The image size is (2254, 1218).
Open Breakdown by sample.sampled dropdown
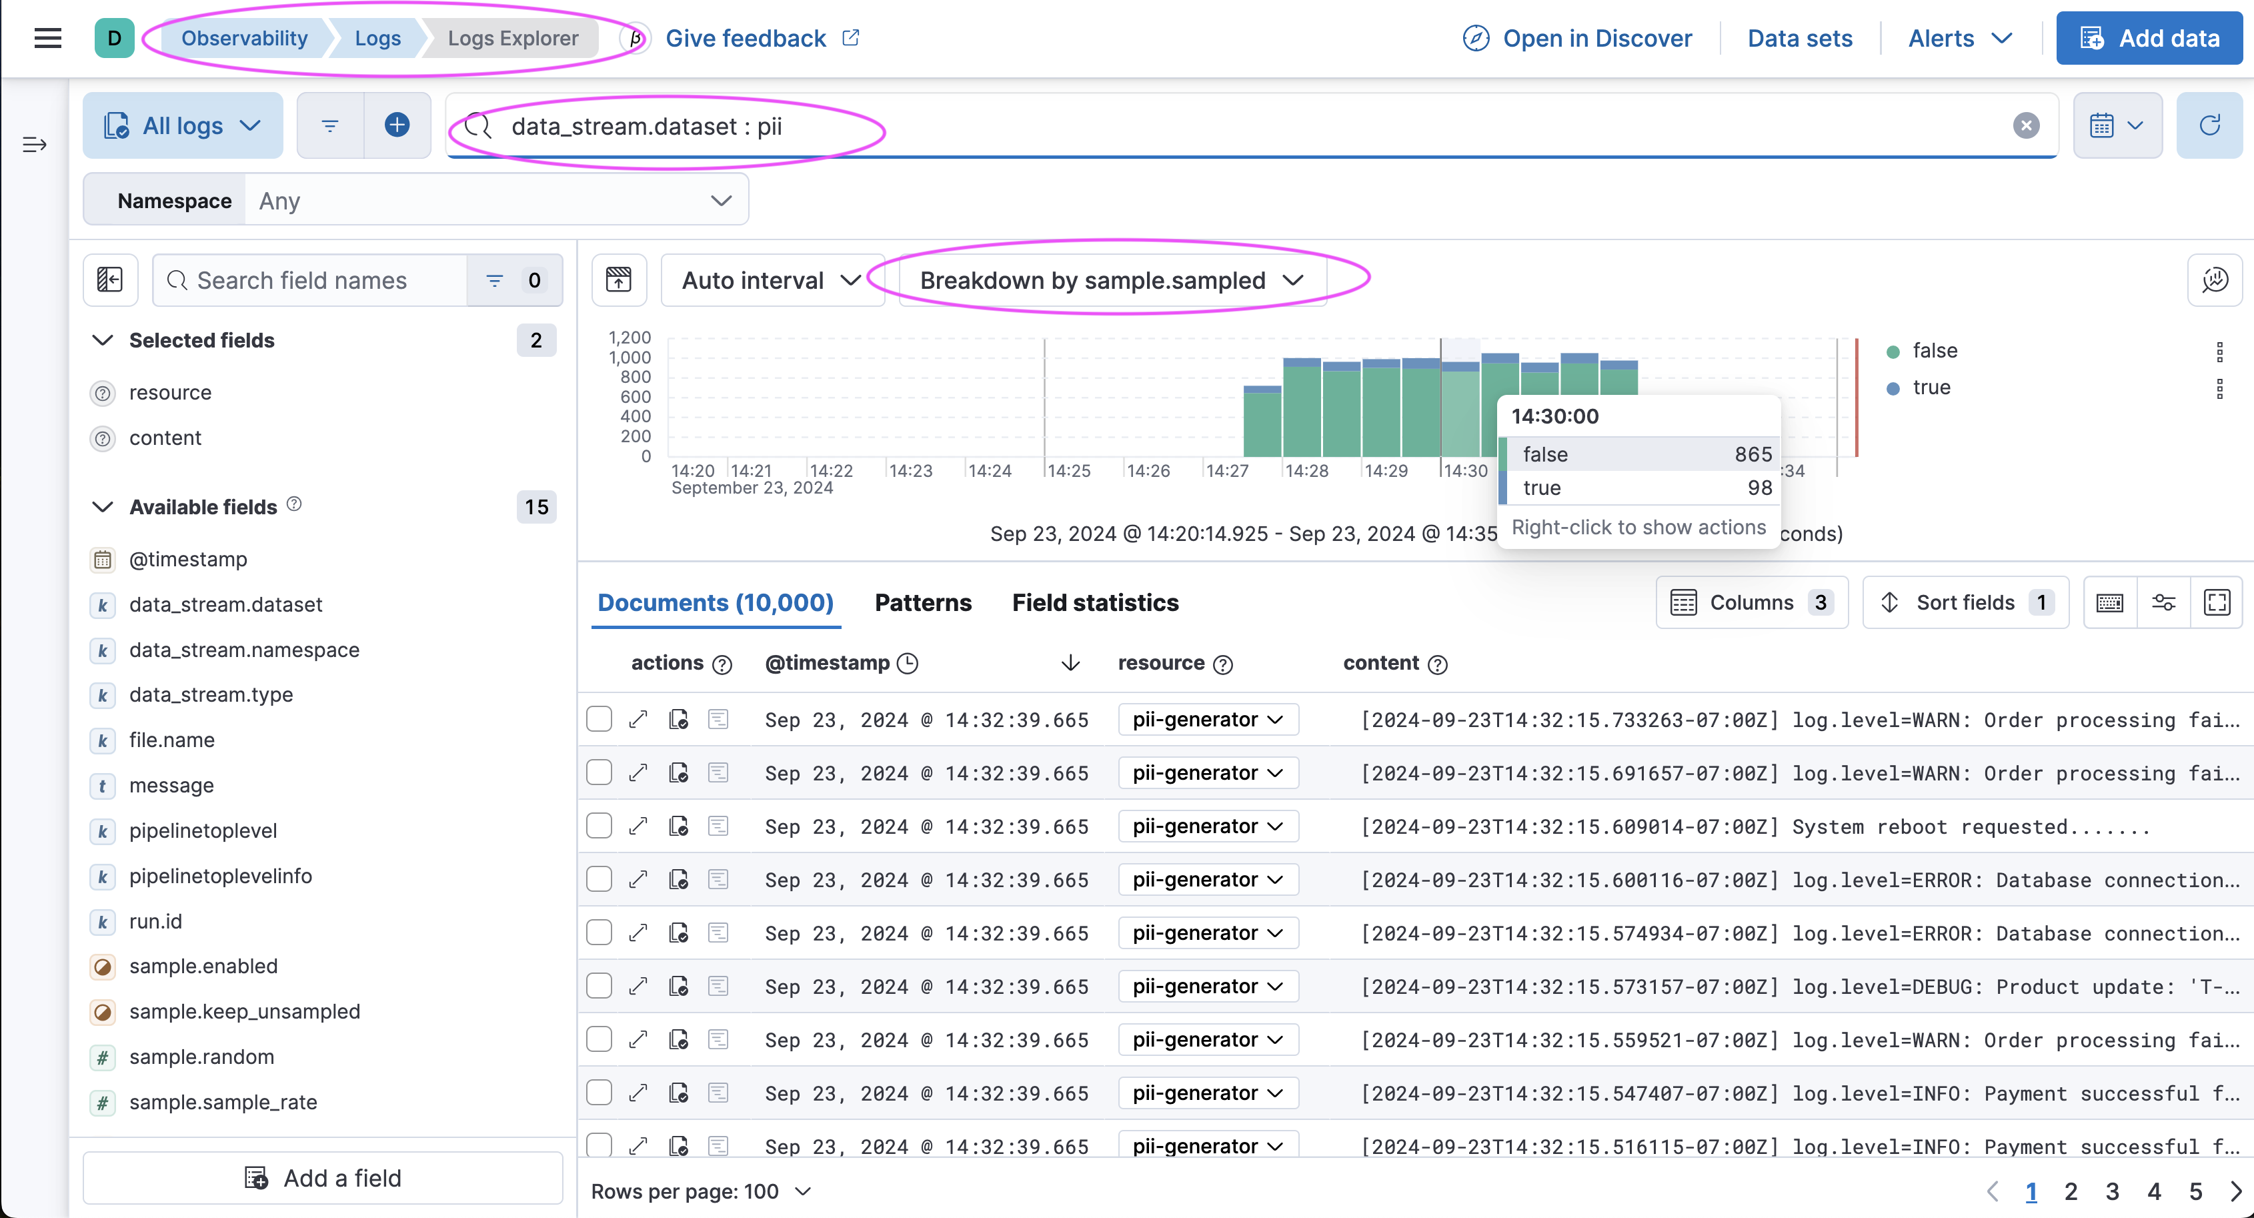coord(1111,280)
